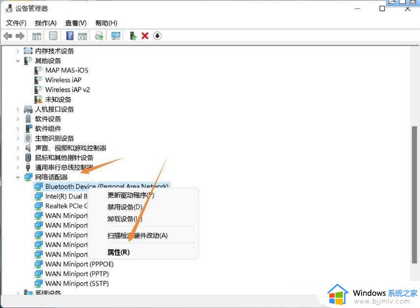Select the WAN Miniport (SSTP) row
This screenshot has height=308, width=420.
tap(72, 283)
